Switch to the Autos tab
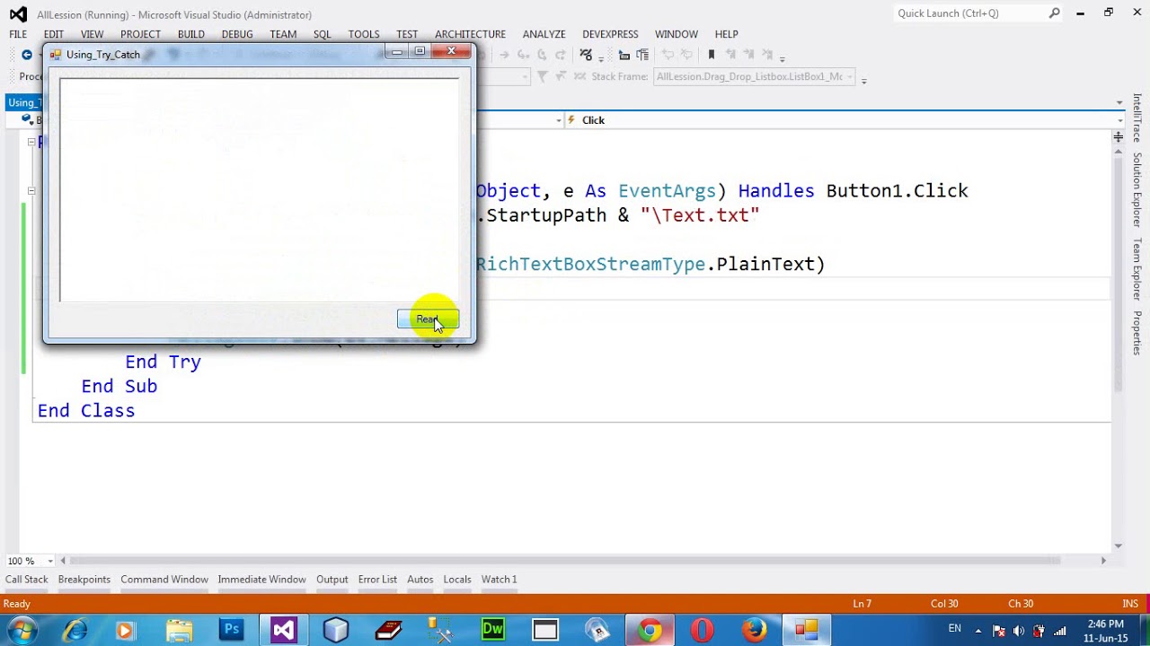1150x646 pixels. [420, 580]
